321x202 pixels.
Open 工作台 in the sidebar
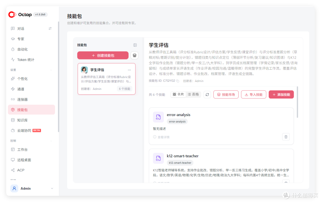(31, 150)
